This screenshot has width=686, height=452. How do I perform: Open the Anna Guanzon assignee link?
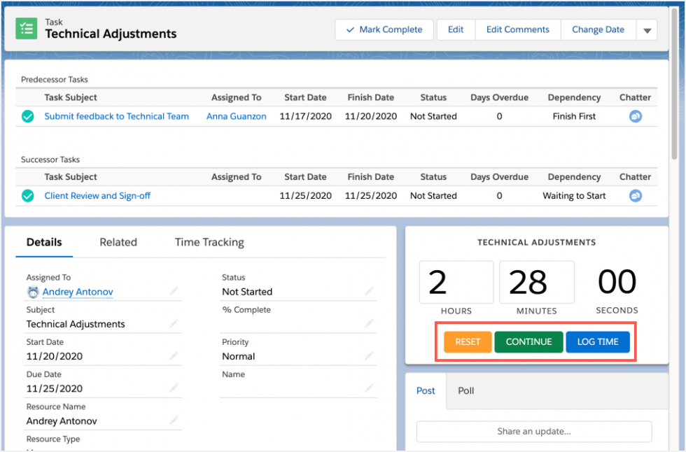pos(236,116)
